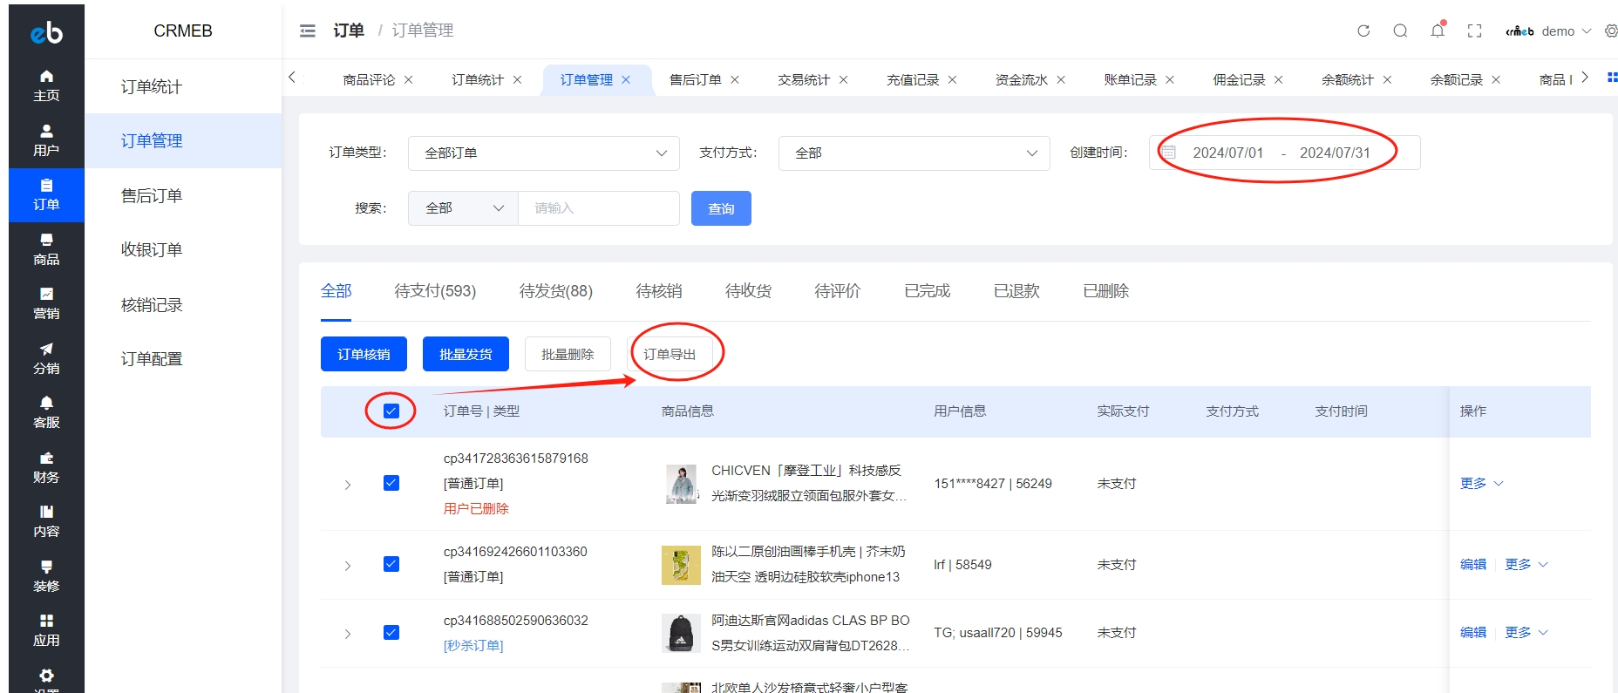
Task: Uncheck order cp341688502590636032 checkbox
Action: click(391, 632)
